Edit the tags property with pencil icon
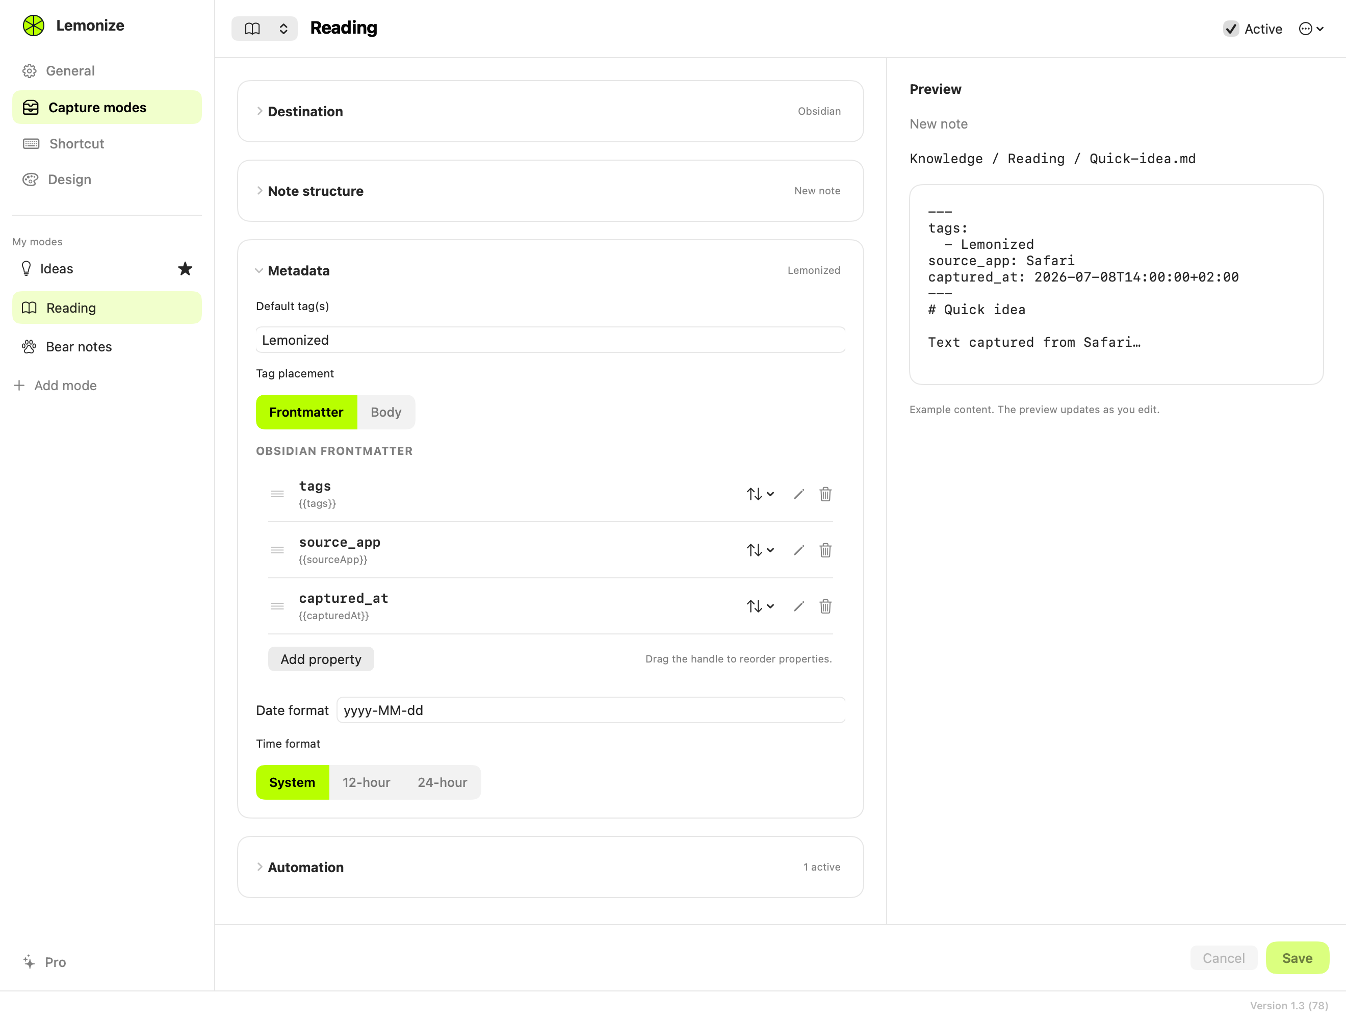Viewport: 1346px width, 1020px height. coord(799,494)
